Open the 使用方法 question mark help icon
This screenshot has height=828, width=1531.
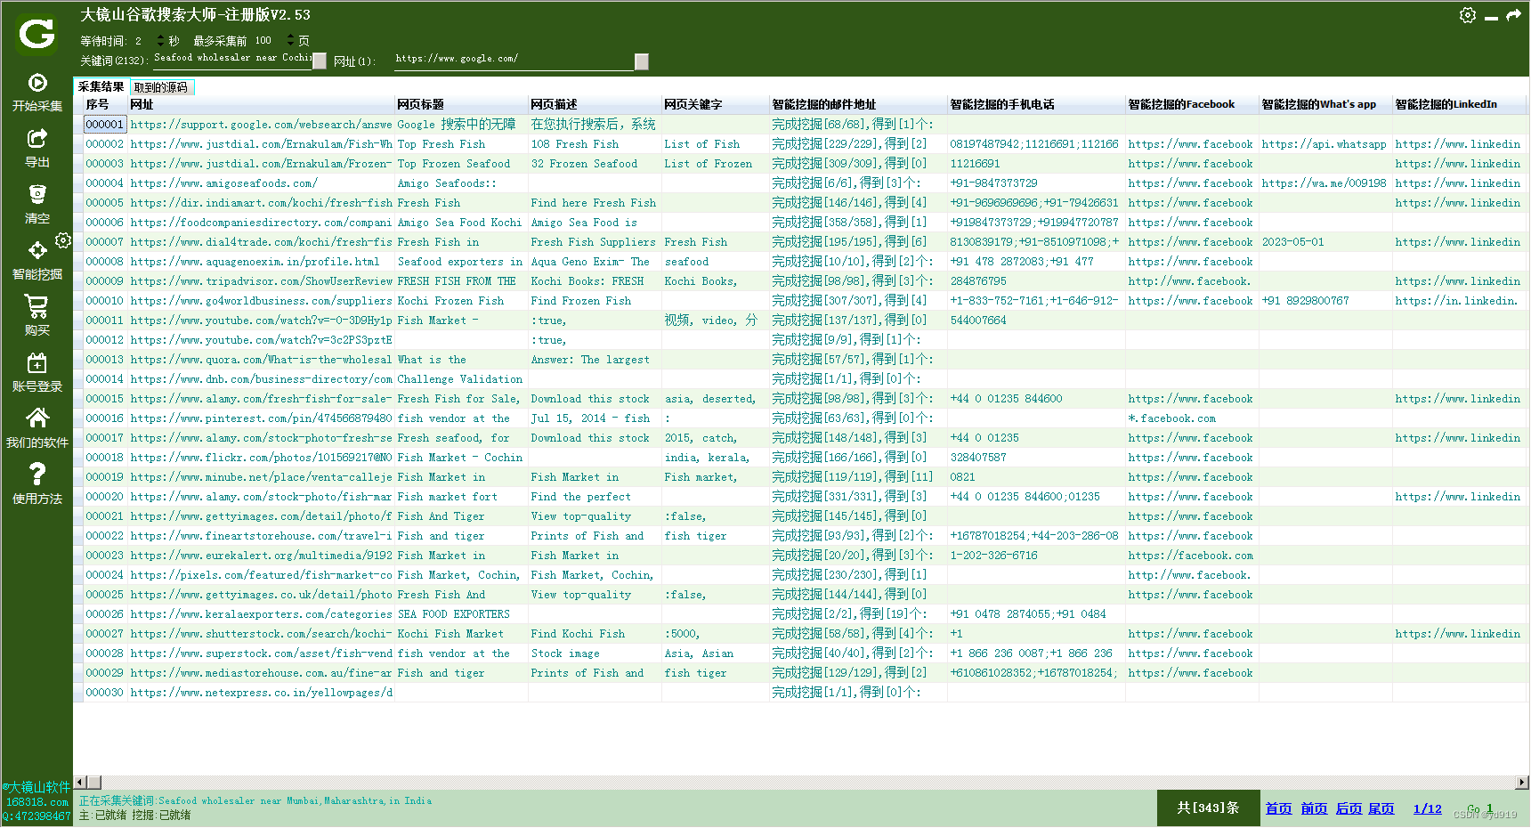tap(37, 474)
